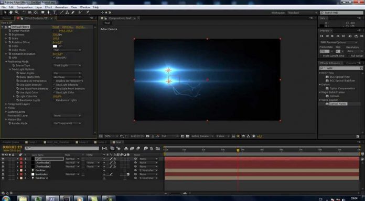Play the preview
365x201 pixels.
[332, 36]
